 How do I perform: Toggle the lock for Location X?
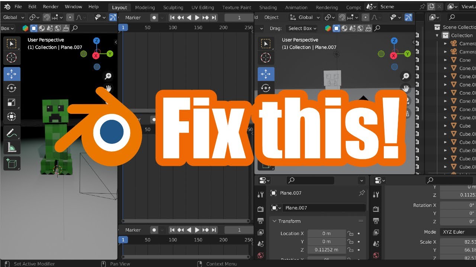350,233
